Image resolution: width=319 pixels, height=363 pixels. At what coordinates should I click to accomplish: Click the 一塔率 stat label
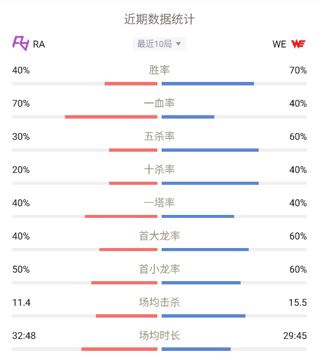click(x=159, y=203)
